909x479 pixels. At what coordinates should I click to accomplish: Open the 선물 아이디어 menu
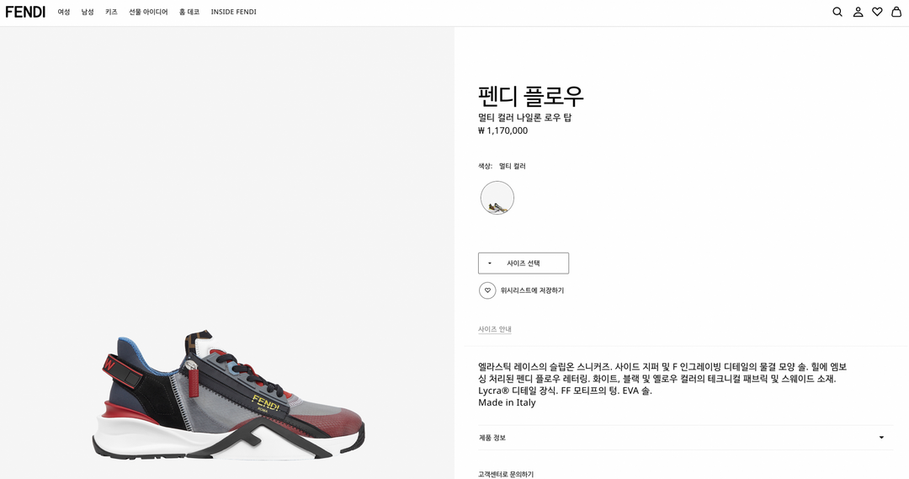tap(148, 12)
